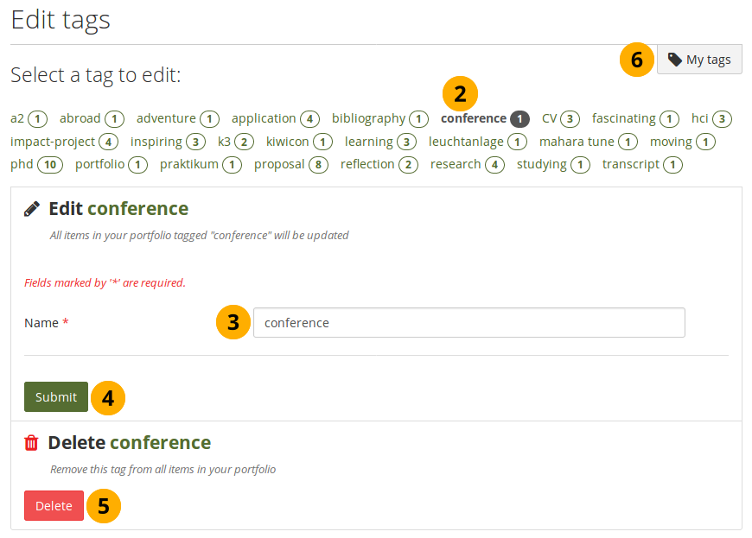
Task: Choose the transcript tag
Action: click(x=631, y=164)
